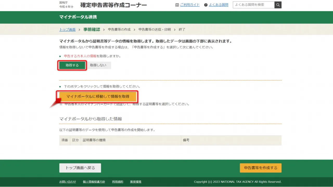Choose the 取得しない option
The image size is (333, 187).
(x=98, y=65)
